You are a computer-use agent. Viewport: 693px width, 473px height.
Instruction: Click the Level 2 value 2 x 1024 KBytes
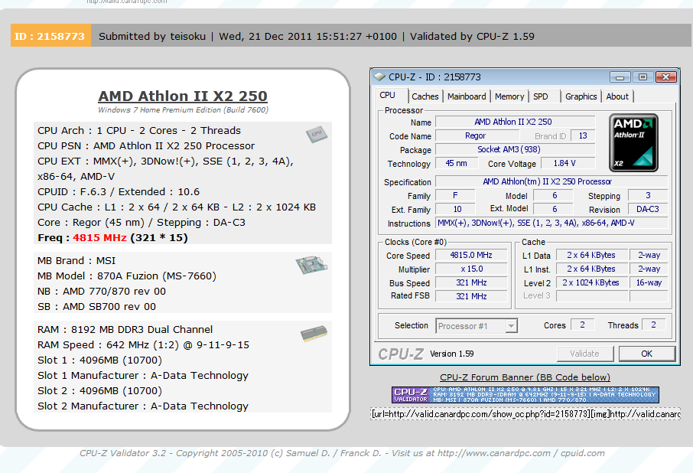pyautogui.click(x=592, y=282)
